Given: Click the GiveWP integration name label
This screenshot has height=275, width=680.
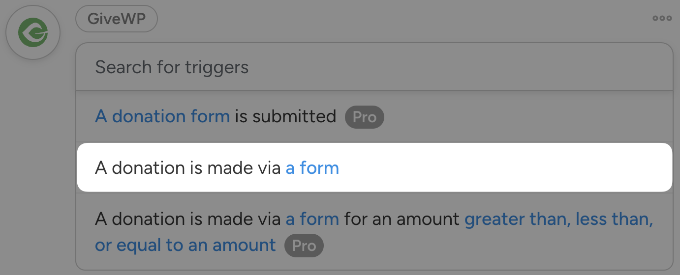Looking at the screenshot, I should point(117,19).
